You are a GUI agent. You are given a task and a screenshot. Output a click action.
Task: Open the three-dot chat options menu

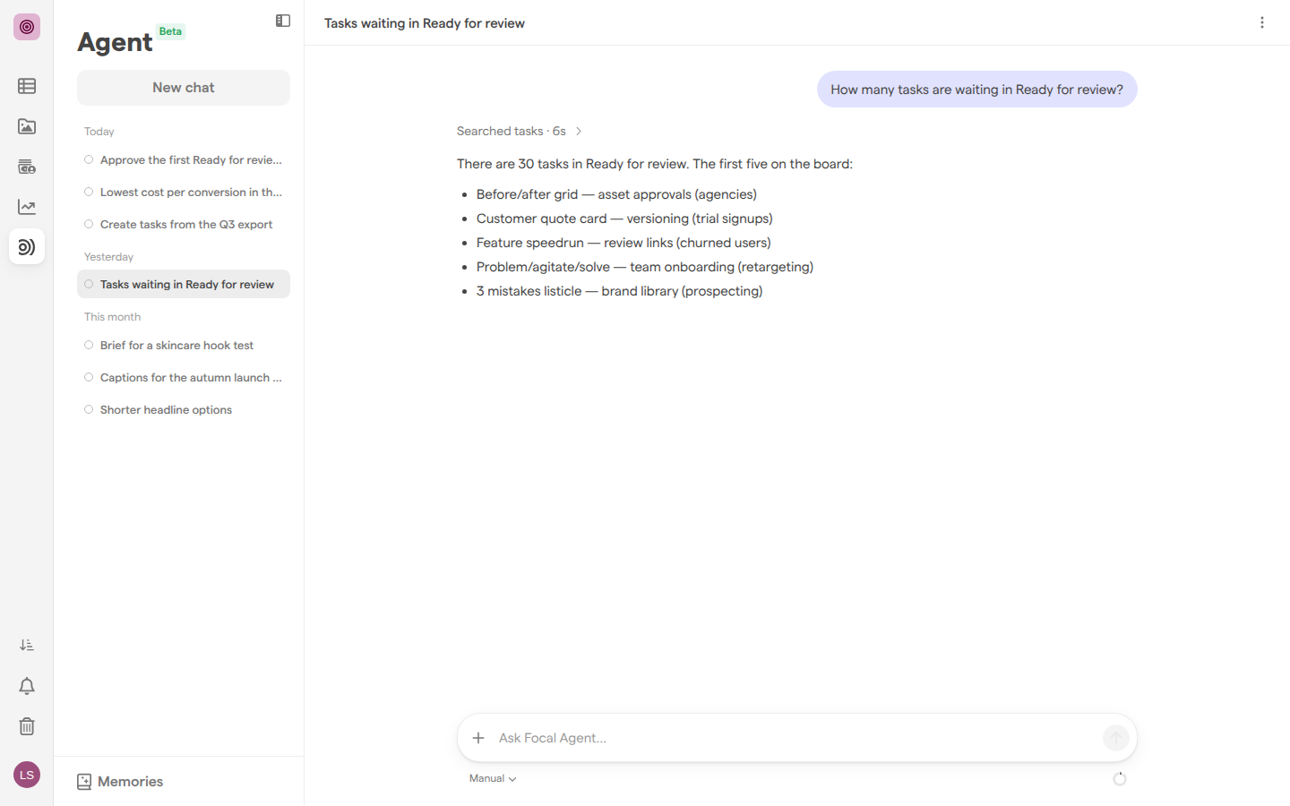[1262, 22]
